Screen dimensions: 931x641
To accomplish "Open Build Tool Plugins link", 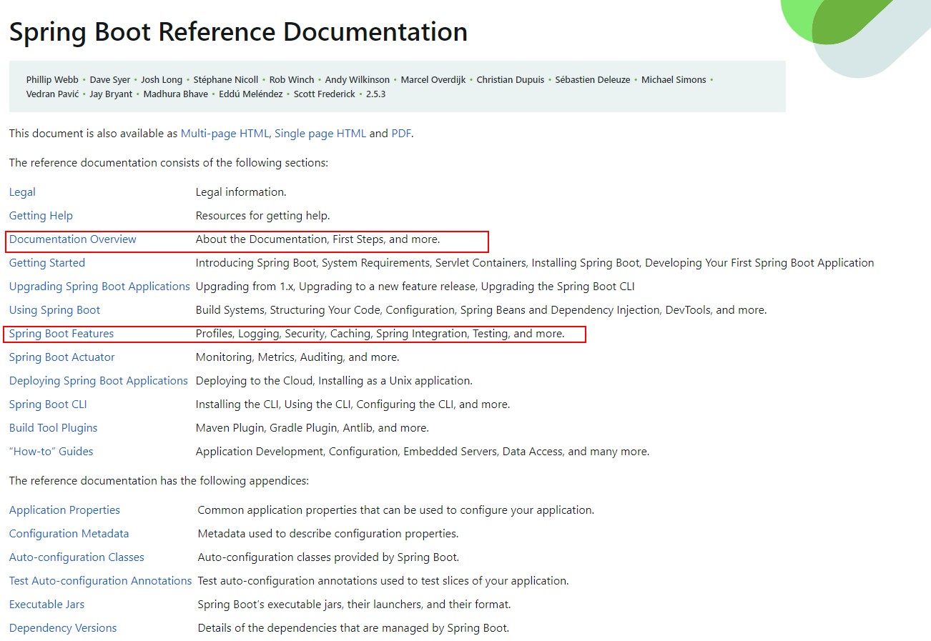I will [54, 428].
